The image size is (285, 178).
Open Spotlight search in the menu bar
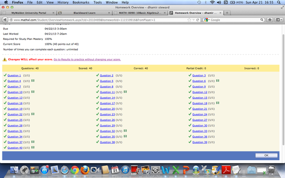click(279, 2)
